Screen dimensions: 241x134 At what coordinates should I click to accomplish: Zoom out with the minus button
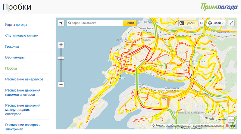click(x=61, y=85)
